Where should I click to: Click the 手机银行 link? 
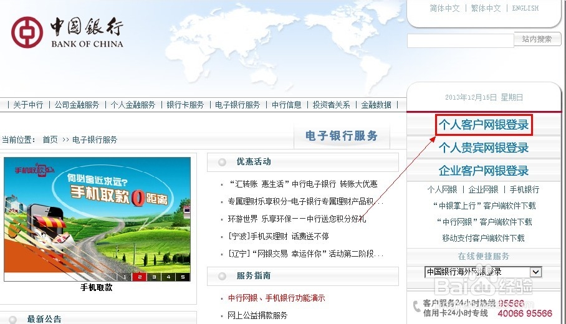click(x=524, y=190)
